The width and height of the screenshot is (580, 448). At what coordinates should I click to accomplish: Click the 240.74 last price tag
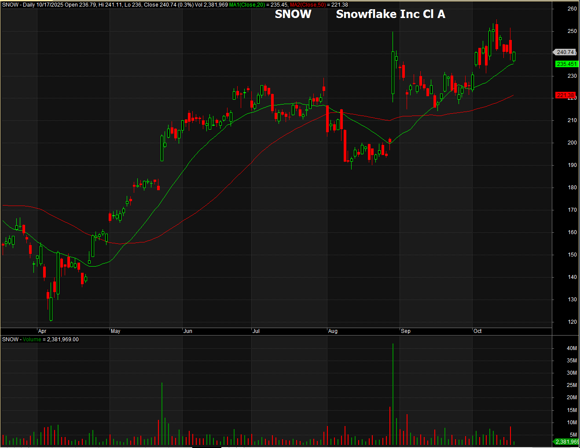pos(565,52)
